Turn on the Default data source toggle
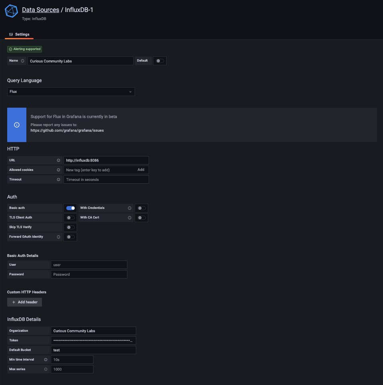The height and width of the screenshot is (385, 383). pyautogui.click(x=160, y=61)
